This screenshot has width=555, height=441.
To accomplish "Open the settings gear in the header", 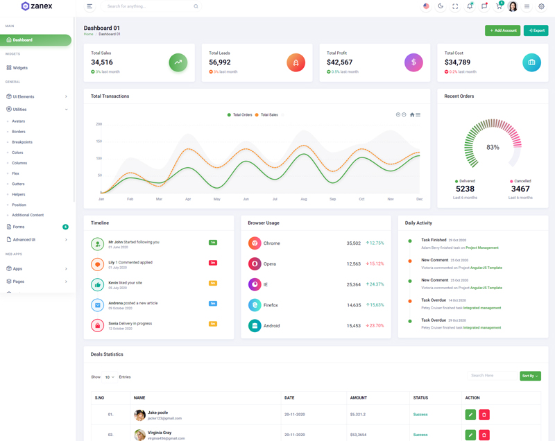I will [542, 6].
